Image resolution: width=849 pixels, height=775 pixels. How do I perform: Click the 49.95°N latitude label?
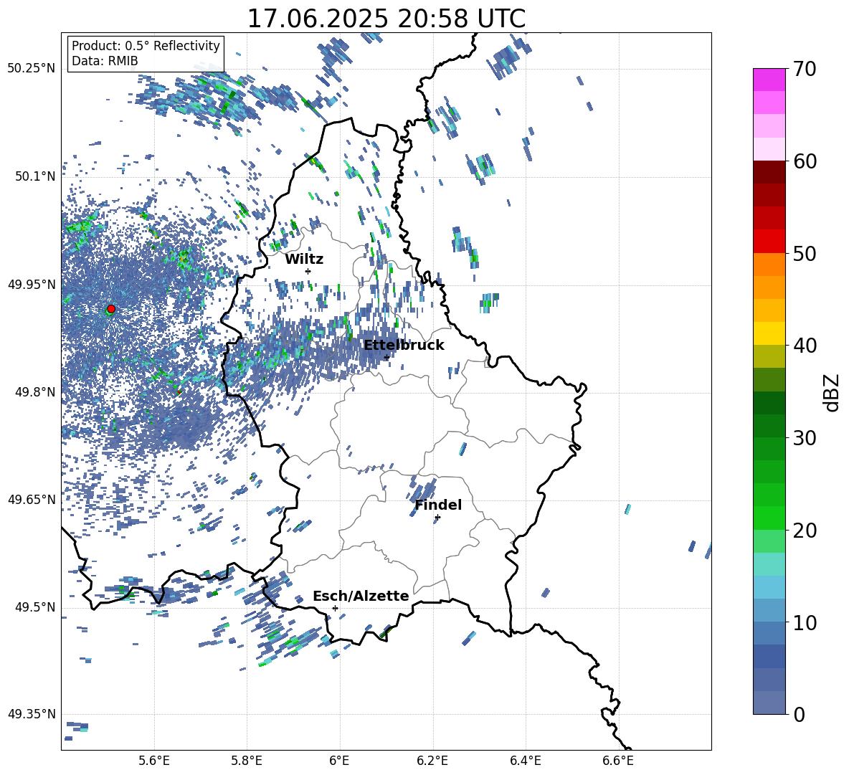click(32, 284)
